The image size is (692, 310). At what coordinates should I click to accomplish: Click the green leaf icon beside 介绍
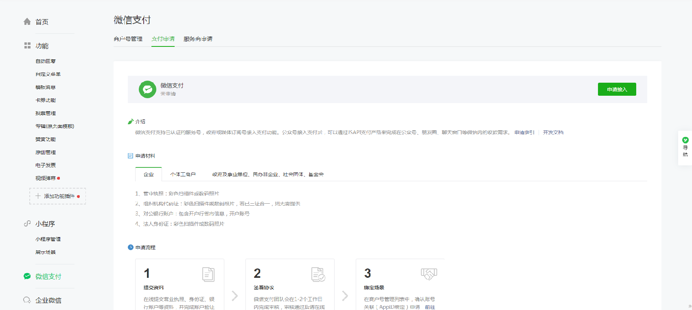[x=131, y=121]
